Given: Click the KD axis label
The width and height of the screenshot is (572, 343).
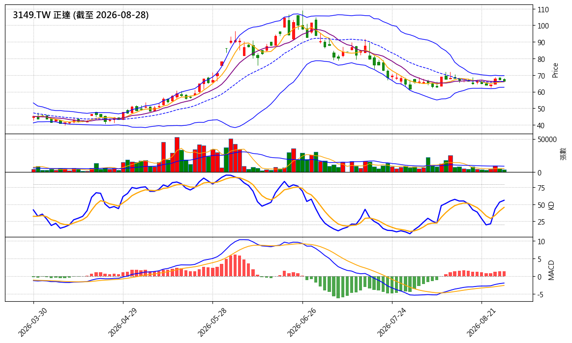Looking at the screenshot, I should tap(551, 205).
